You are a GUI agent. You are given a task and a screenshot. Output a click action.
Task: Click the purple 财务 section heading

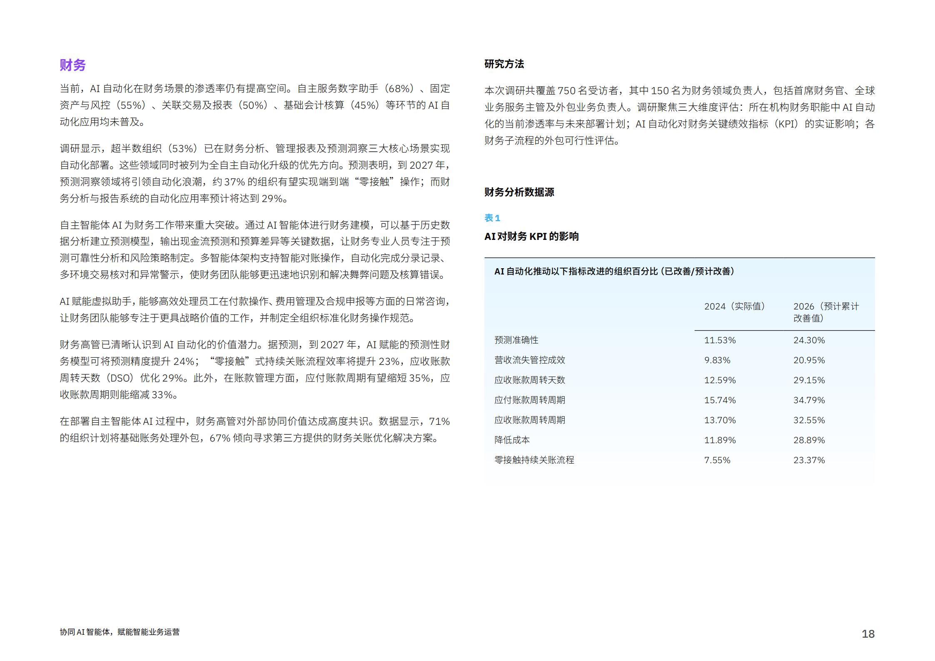point(72,65)
